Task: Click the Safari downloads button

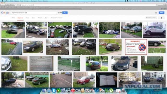Action: [165, 5]
